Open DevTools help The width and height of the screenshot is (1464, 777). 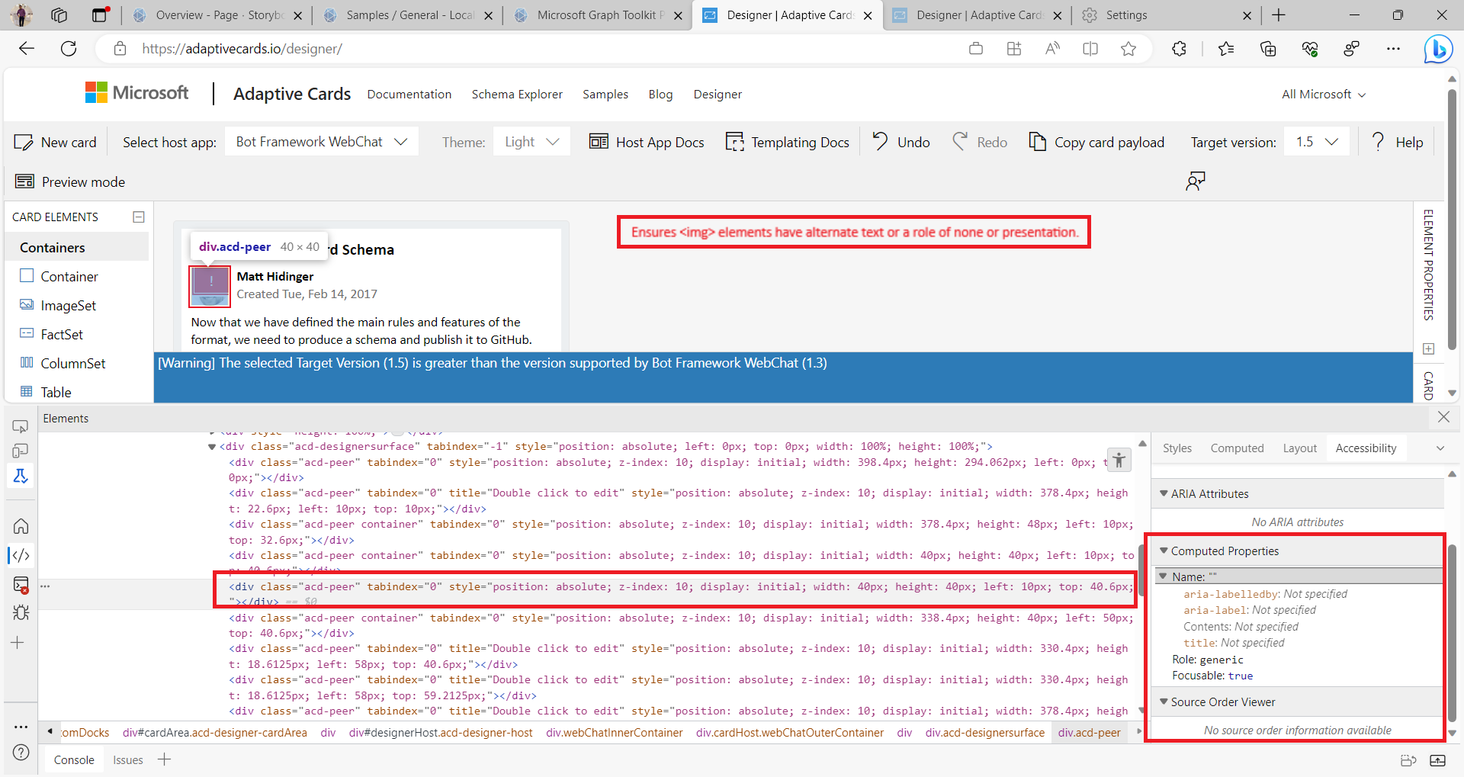pos(21,753)
